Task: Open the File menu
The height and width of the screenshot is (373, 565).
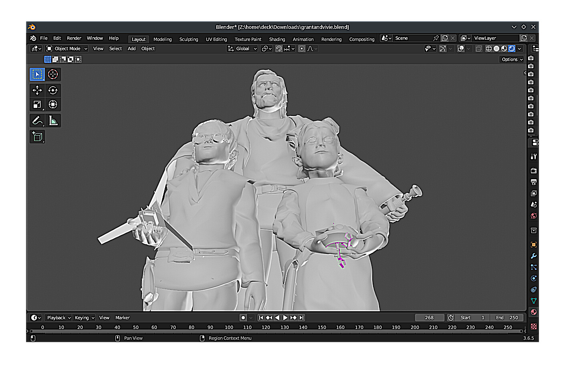Action: [x=44, y=38]
